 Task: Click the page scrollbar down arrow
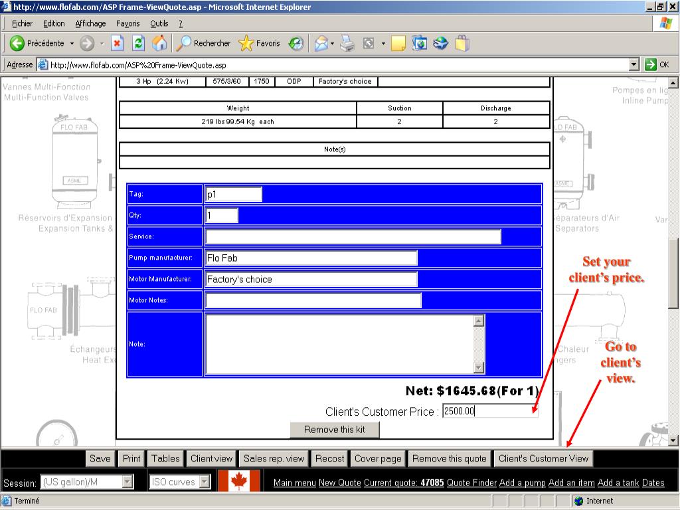[x=673, y=441]
